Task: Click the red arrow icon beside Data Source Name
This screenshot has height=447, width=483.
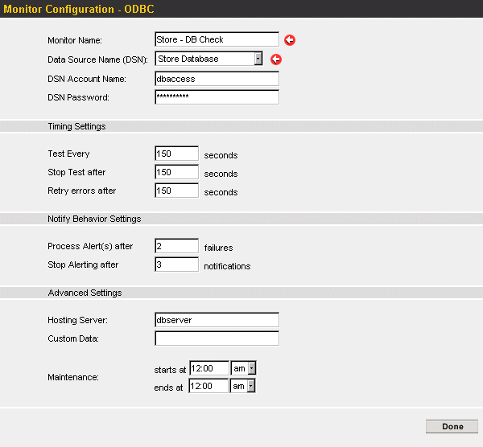Action: click(276, 59)
